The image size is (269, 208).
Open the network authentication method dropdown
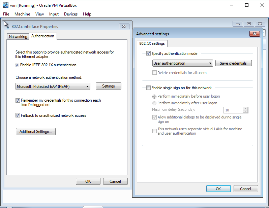point(53,86)
